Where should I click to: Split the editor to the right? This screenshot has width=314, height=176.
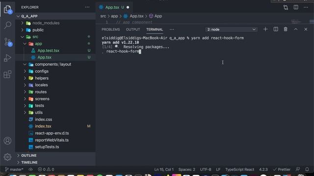tap(296, 7)
